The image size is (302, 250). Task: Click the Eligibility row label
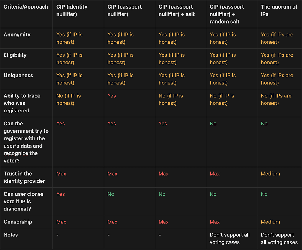pyautogui.click(x=15, y=55)
